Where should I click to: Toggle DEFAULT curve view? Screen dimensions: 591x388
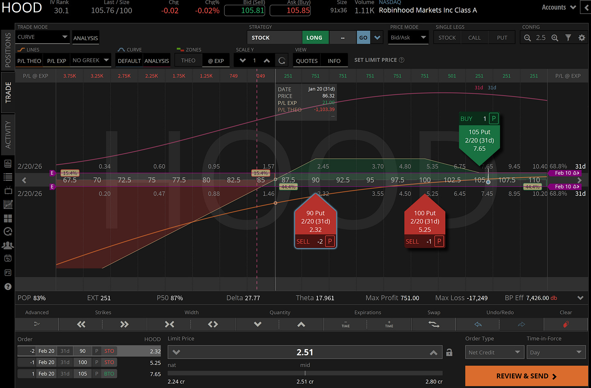click(x=129, y=61)
